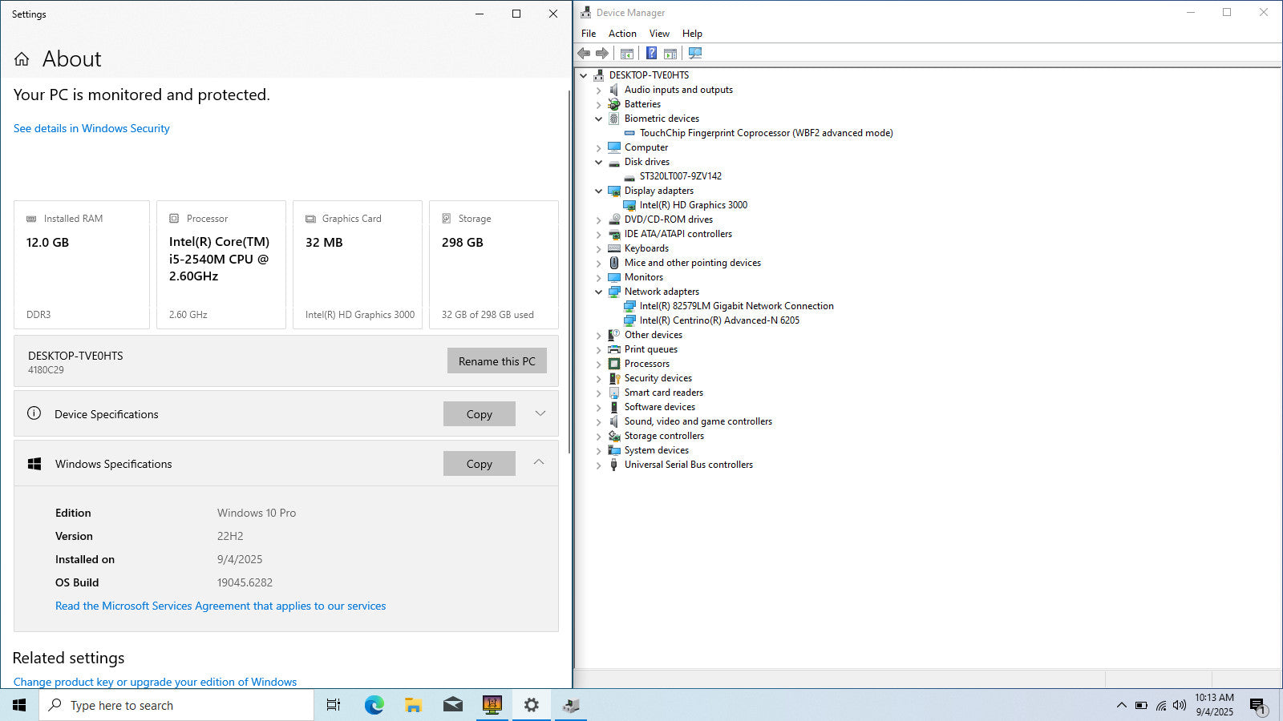The width and height of the screenshot is (1283, 721).
Task: Collapse the Network adapters node
Action: point(598,292)
